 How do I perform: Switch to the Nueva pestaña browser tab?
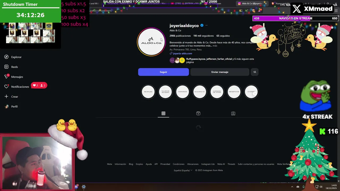coord(282,3)
